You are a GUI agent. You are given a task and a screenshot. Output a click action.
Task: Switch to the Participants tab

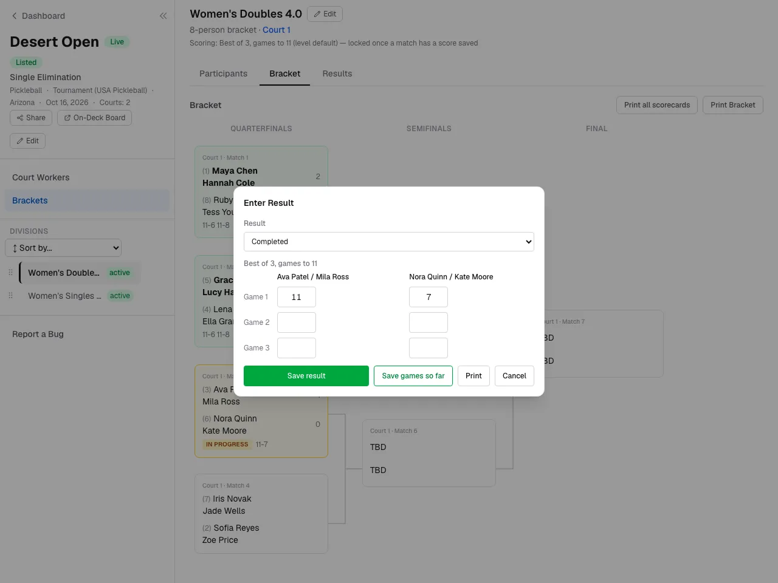[x=223, y=73]
